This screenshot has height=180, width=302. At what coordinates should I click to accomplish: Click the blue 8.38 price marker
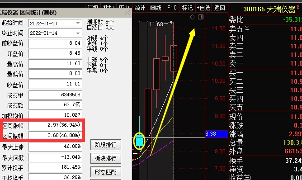click(x=216, y=134)
